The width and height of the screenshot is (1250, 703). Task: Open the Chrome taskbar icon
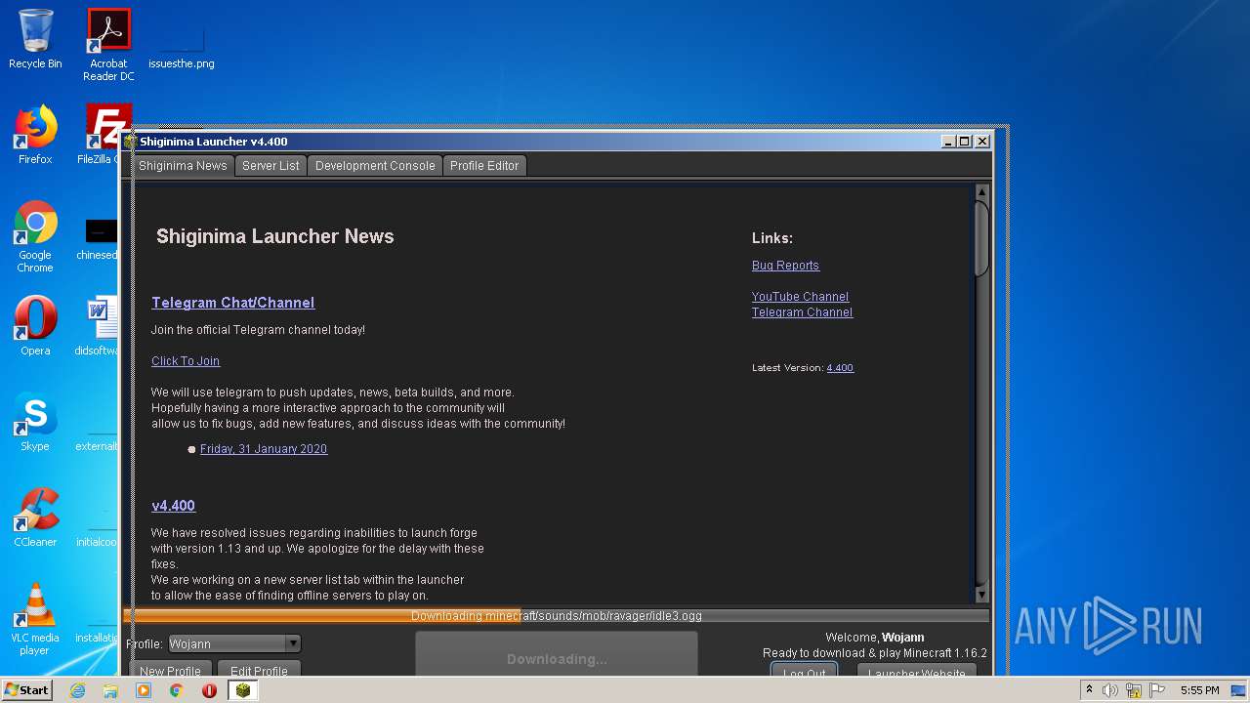(x=177, y=690)
